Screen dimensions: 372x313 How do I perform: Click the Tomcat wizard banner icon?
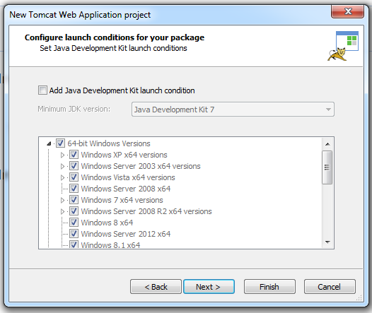click(x=343, y=46)
